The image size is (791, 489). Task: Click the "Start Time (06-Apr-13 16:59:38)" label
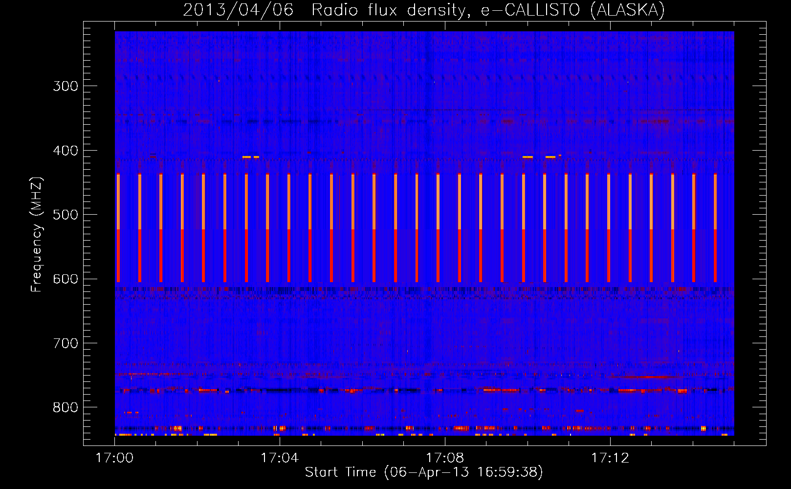pyautogui.click(x=424, y=472)
